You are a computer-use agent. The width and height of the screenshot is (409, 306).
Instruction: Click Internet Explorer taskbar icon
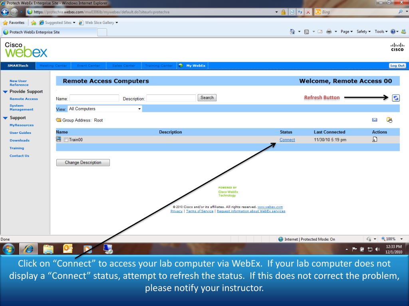point(29,249)
